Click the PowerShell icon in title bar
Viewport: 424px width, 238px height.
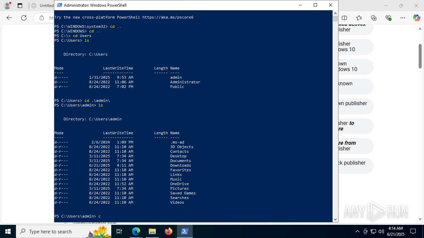[59, 5]
